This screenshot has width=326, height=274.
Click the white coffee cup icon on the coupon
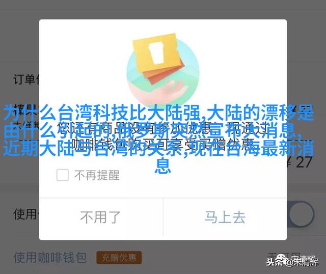pyautogui.click(x=157, y=52)
